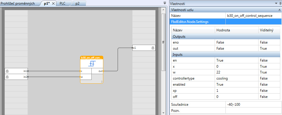282x115 pixels.
Task: Toggle w visibility True cell
Action: pyautogui.click(x=269, y=72)
